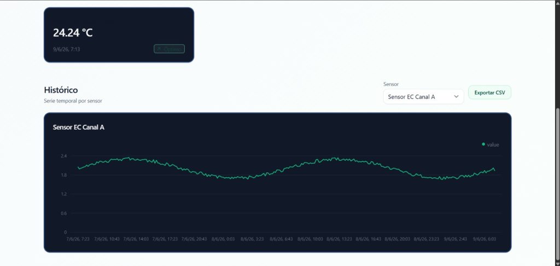Click the Sensor label above the dropdown
The height and width of the screenshot is (266, 560).
tap(391, 84)
